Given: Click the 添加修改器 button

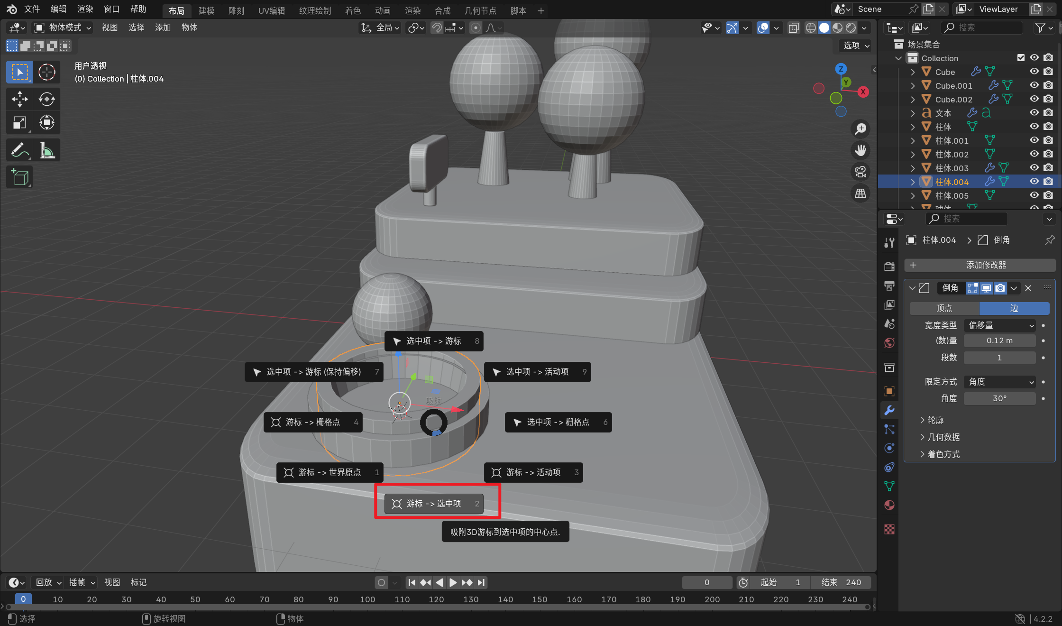Looking at the screenshot, I should [980, 265].
